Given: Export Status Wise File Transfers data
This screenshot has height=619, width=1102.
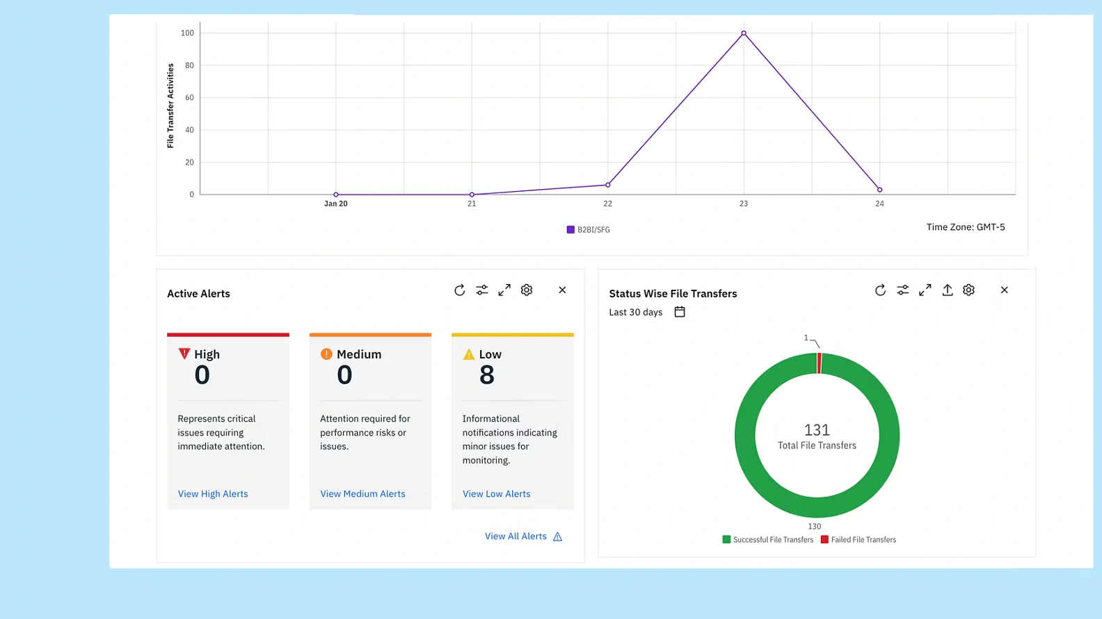Looking at the screenshot, I should 947,290.
